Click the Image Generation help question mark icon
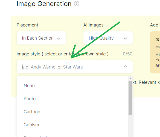This screenshot has height=137, width=160. pyautogui.click(x=77, y=4)
